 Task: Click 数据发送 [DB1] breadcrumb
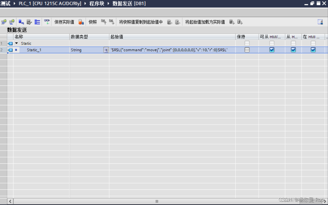(129, 4)
